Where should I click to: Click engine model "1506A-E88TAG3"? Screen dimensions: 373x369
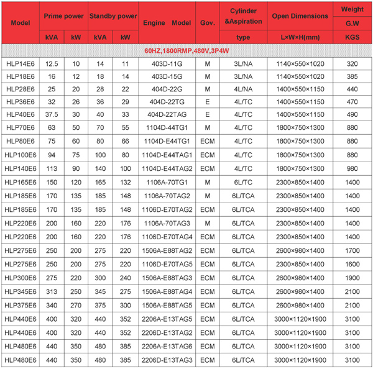(167, 278)
